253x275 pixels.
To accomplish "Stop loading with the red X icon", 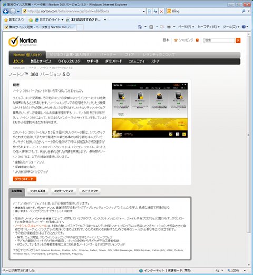I will click(x=161, y=11).
